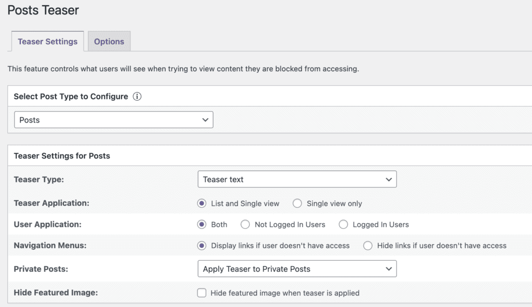Switch to the Options tab
The image size is (532, 307).
[109, 42]
